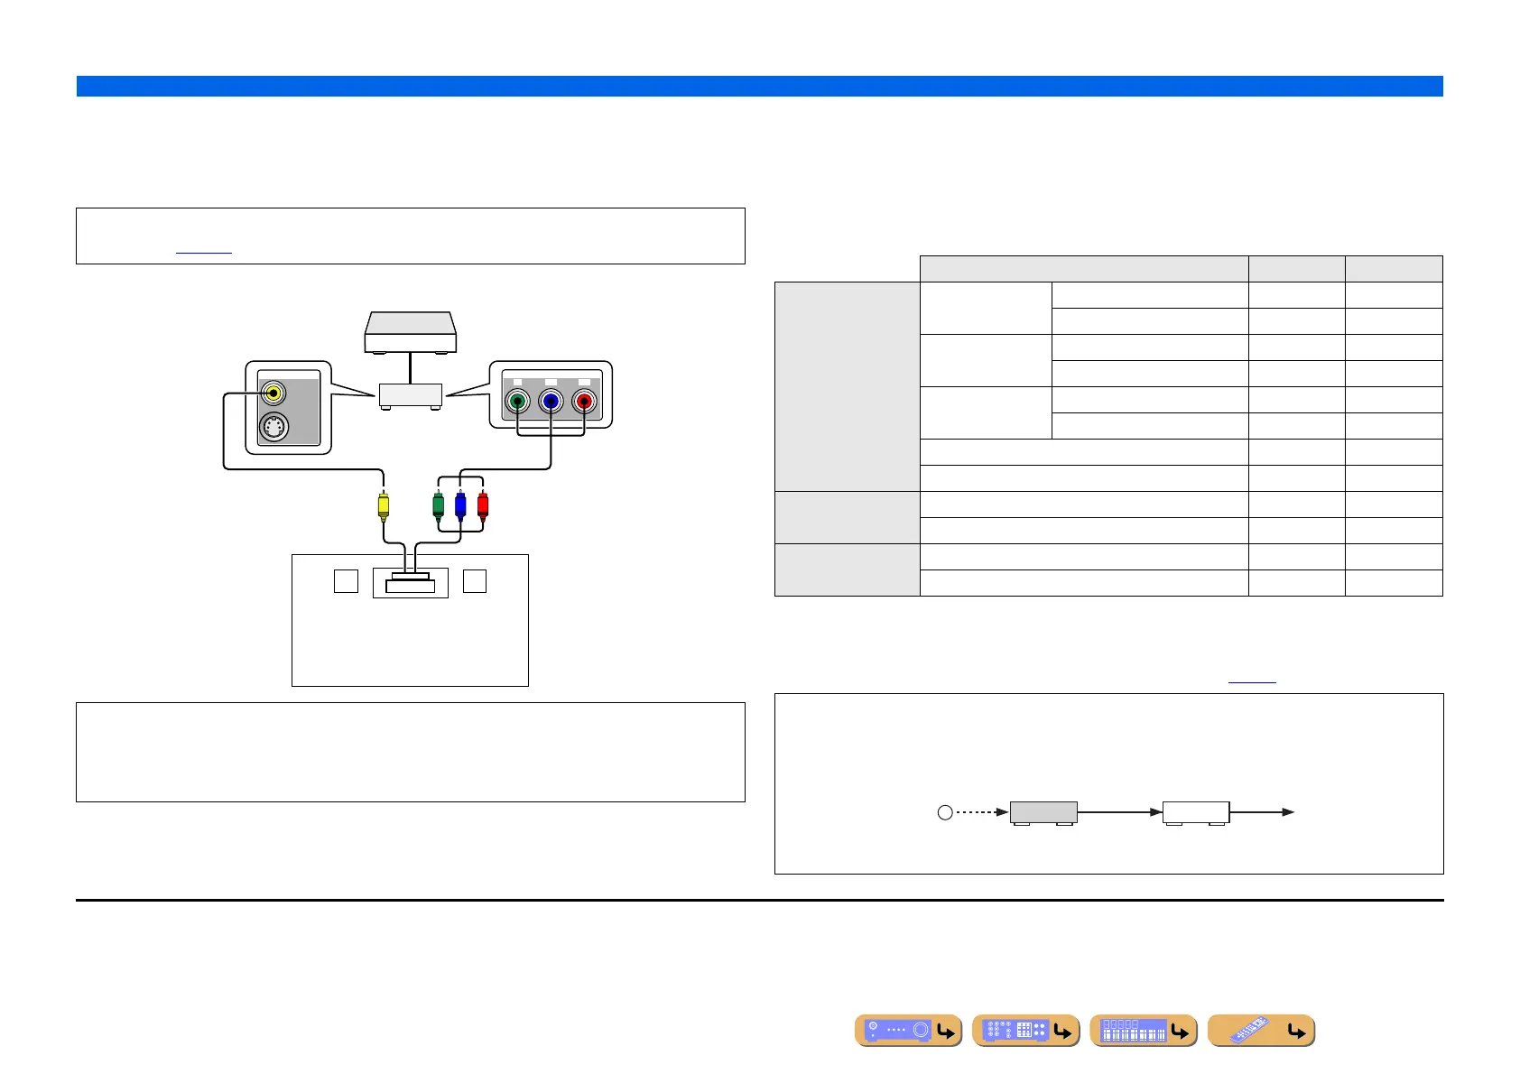The image size is (1520, 1074).
Task: Click the white device in the signal flow diagram
Action: (1196, 812)
